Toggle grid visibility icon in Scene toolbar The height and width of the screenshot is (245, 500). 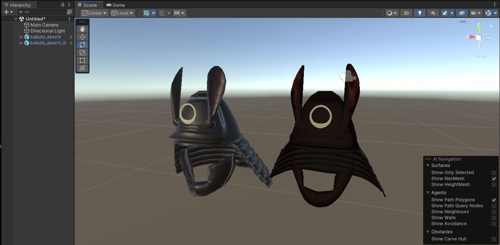(x=146, y=13)
